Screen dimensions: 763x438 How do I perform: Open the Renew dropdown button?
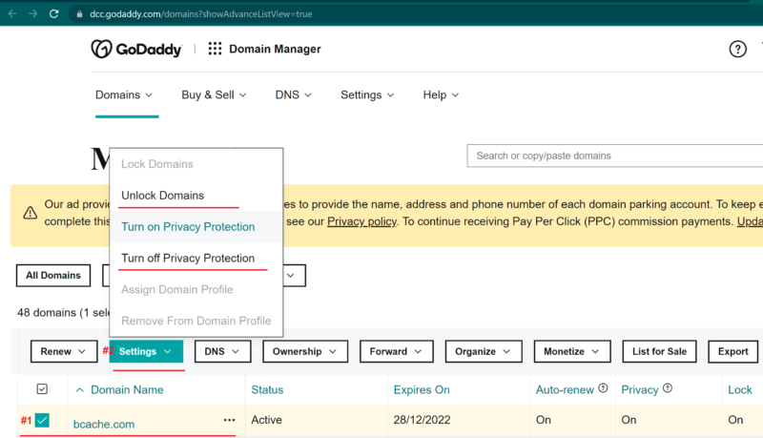pyautogui.click(x=64, y=351)
